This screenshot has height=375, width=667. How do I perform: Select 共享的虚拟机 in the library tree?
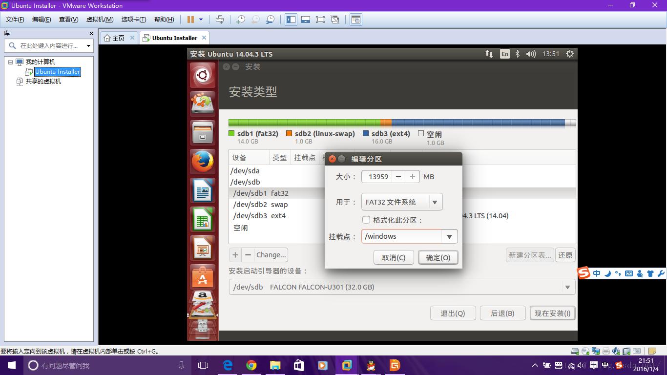click(x=43, y=82)
